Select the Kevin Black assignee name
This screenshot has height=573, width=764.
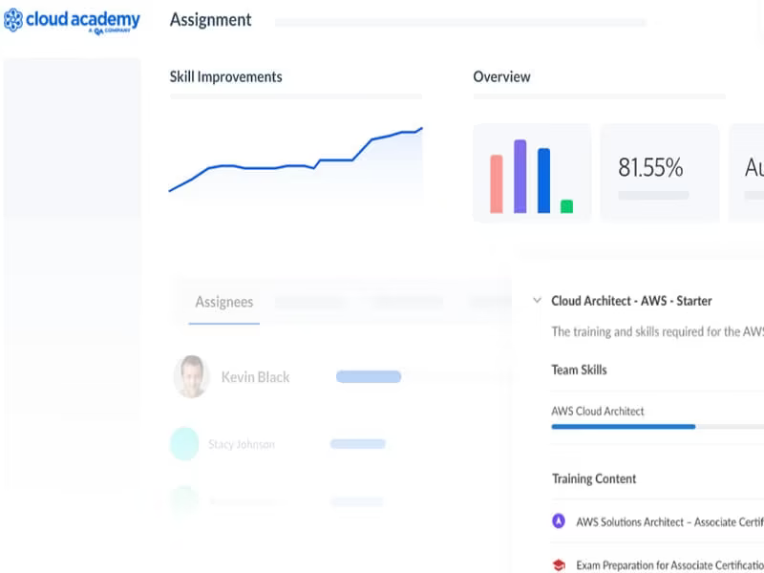tap(255, 377)
